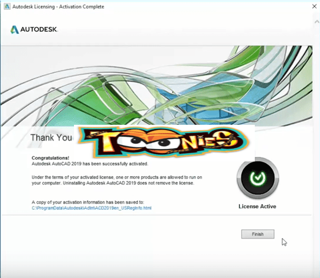The width and height of the screenshot is (320, 278).
Task: Click the abstract green and blue banner image
Action: pos(157,85)
